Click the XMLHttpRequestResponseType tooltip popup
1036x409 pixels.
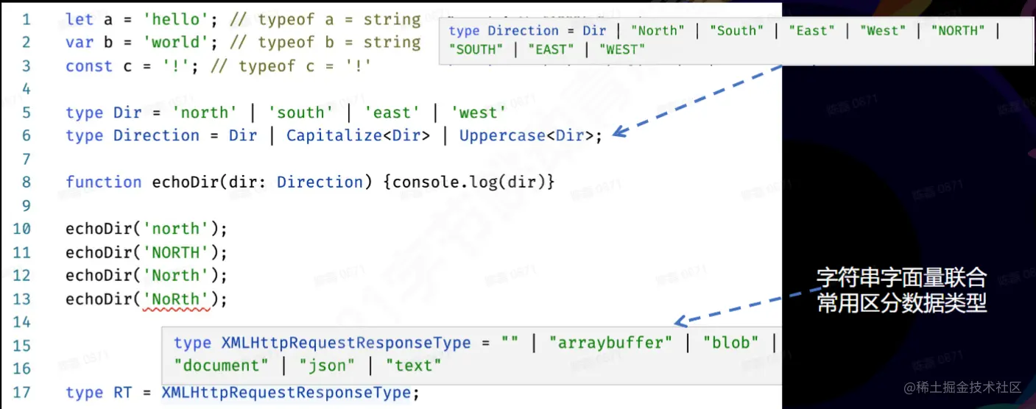click(471, 355)
